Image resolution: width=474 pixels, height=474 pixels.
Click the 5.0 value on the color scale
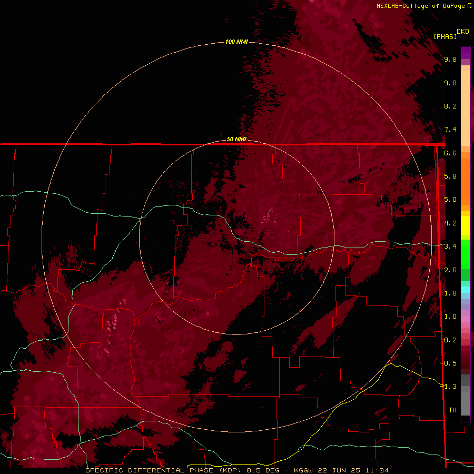[x=450, y=200]
